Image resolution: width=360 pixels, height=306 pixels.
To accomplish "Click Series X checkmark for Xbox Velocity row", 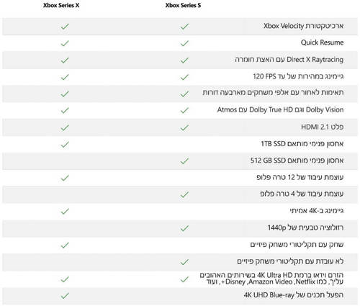I will 65,27.
